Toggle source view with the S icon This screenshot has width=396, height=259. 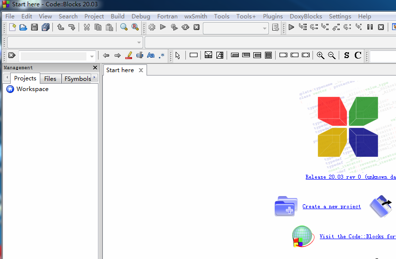pyautogui.click(x=347, y=55)
